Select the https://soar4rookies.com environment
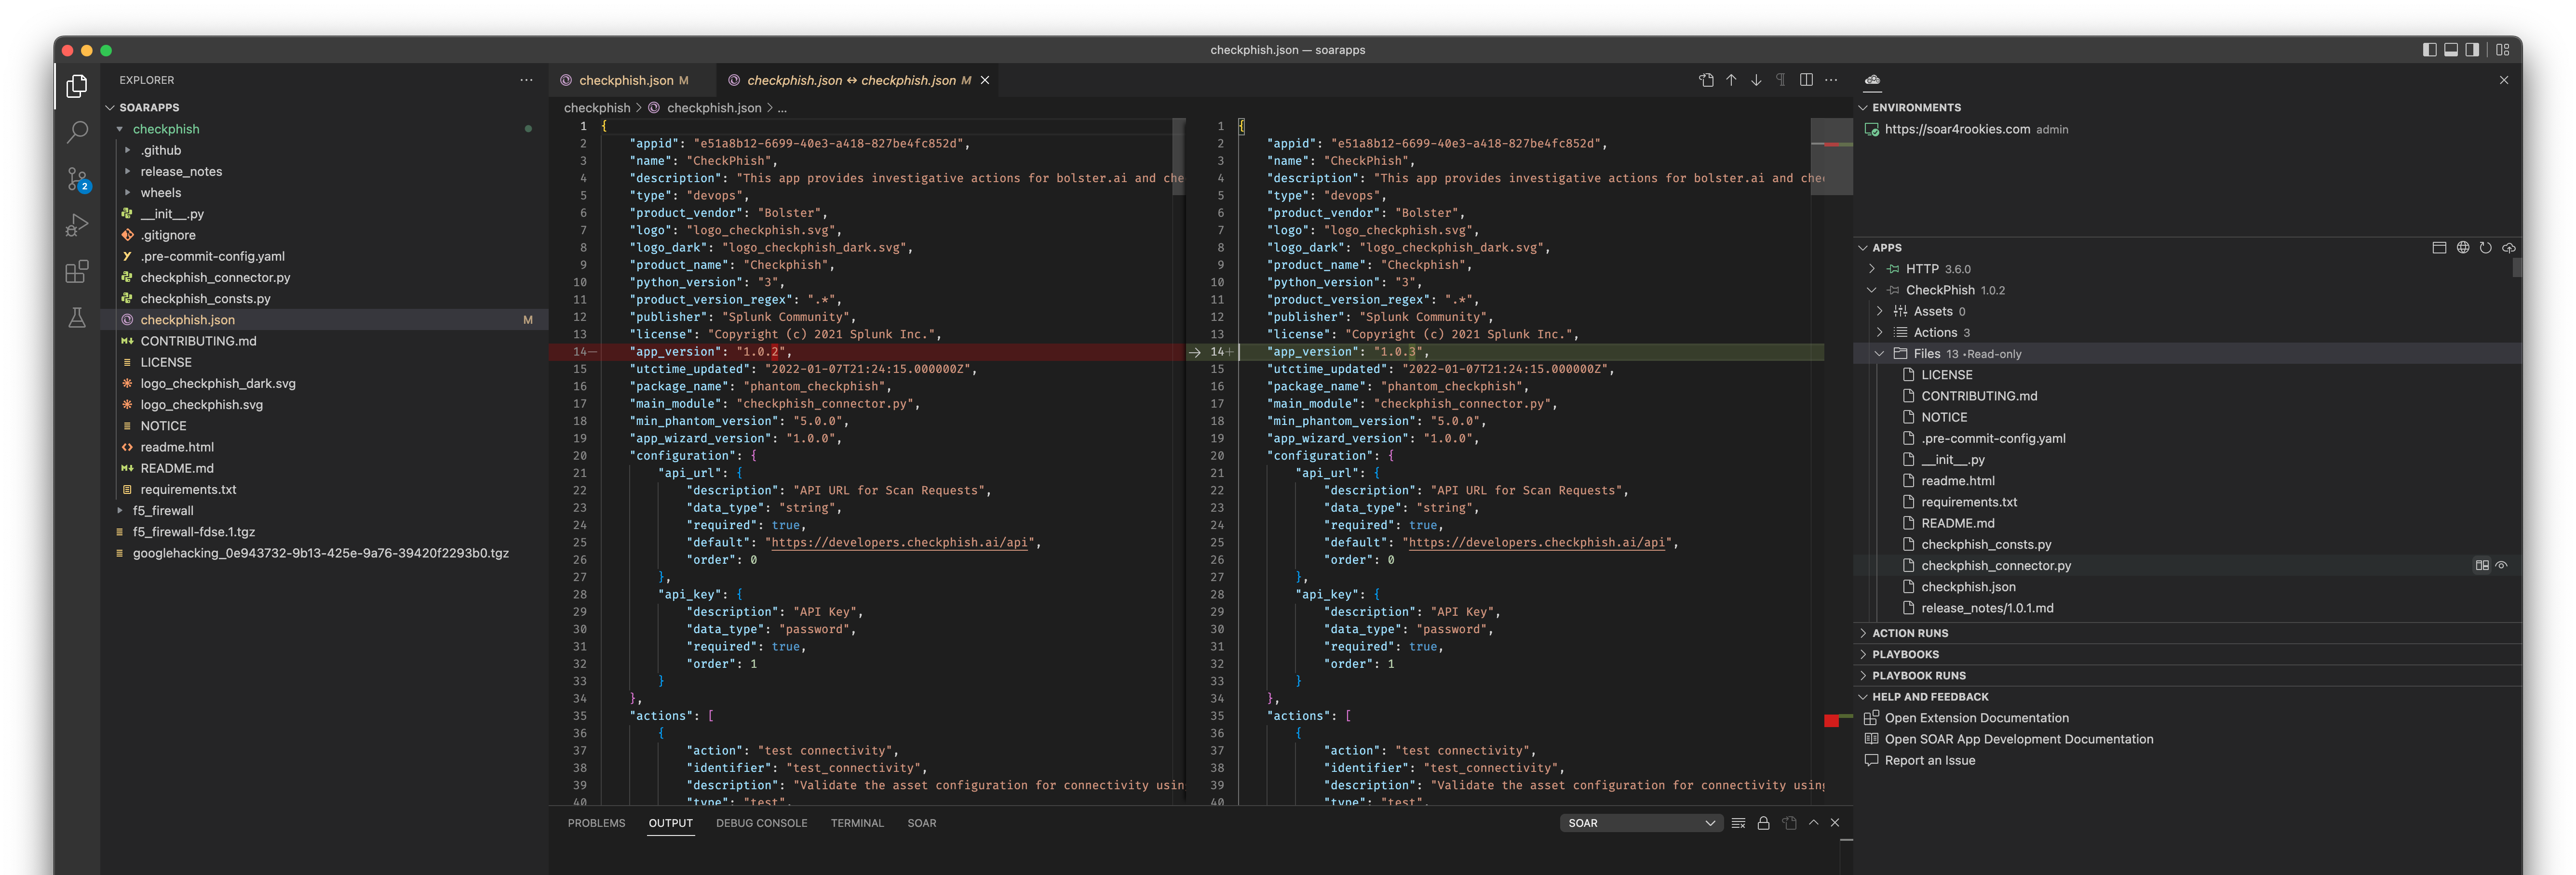 [x=1957, y=129]
